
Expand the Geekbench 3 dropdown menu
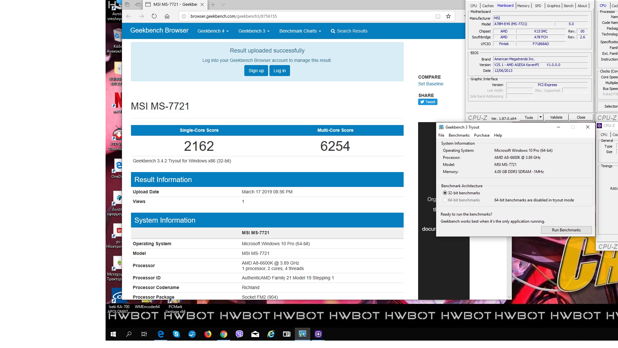tap(254, 31)
